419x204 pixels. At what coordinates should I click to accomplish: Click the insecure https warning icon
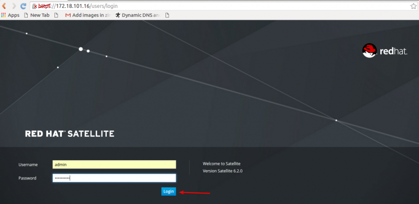(34, 6)
